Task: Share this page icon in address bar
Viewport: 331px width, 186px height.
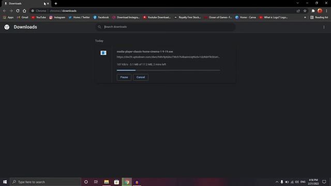Action: 298,11
